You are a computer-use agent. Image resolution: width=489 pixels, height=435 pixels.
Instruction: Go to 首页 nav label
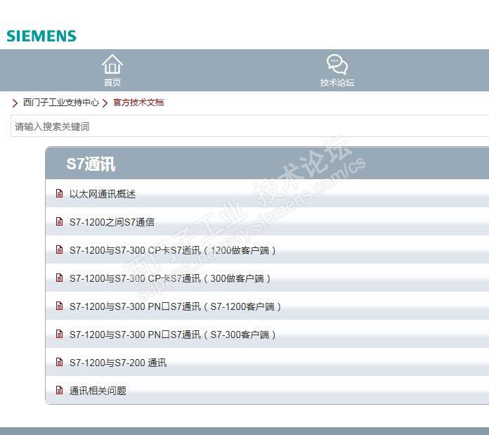click(112, 83)
